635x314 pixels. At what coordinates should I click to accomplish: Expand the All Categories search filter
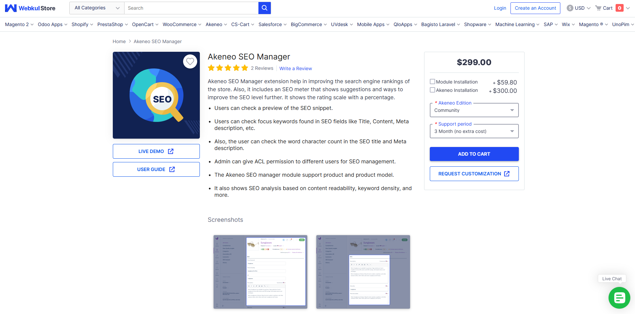pyautogui.click(x=97, y=8)
